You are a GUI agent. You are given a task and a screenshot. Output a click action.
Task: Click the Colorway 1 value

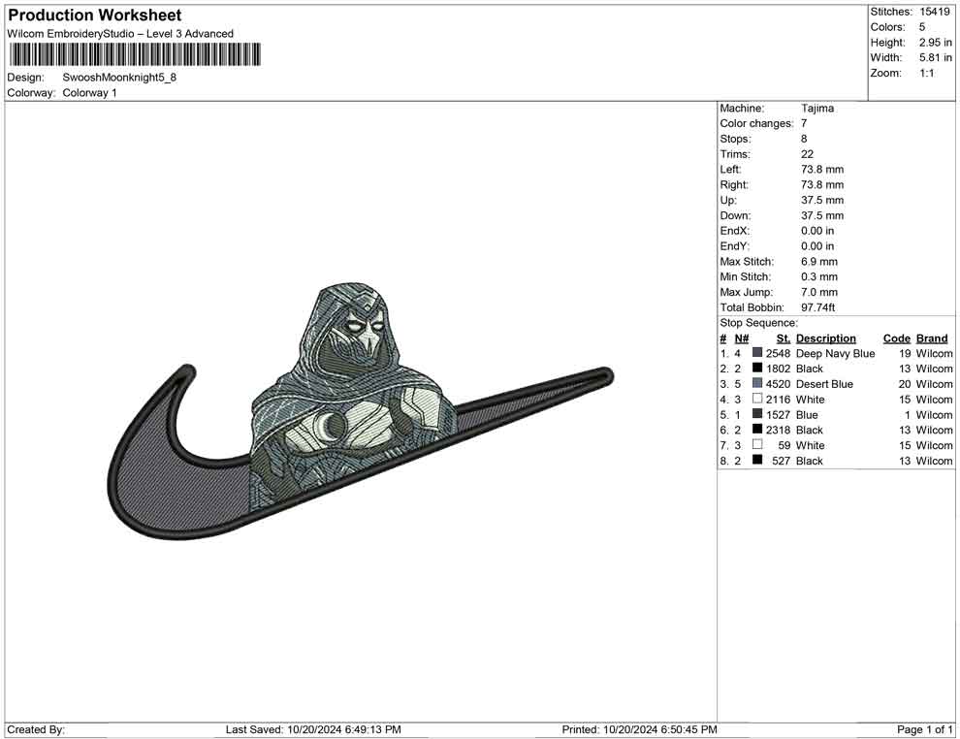coord(89,92)
